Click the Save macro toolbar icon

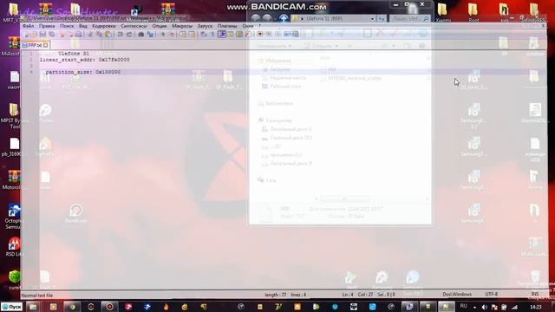296,35
